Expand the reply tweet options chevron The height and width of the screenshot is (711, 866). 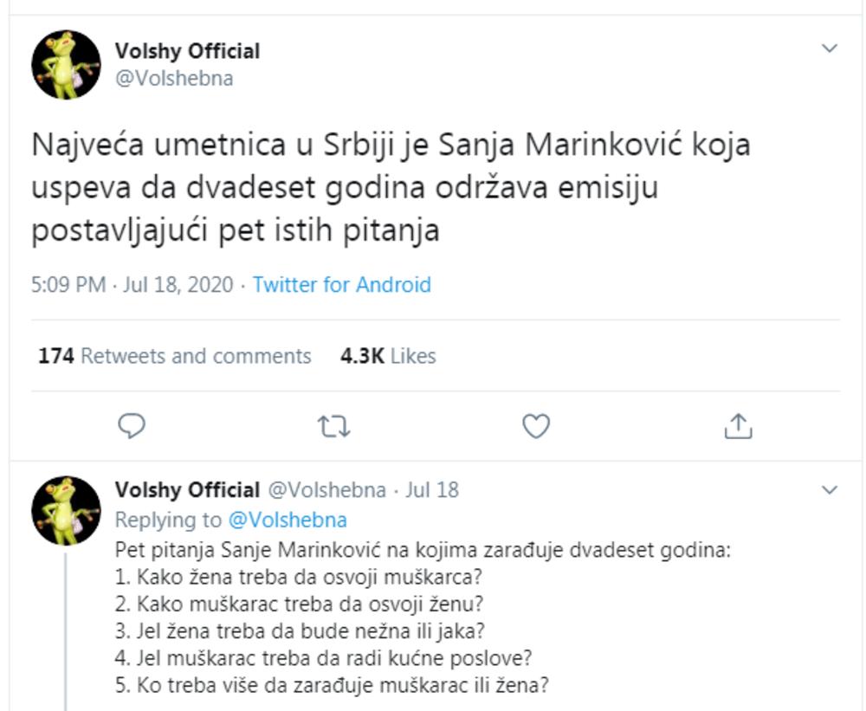[829, 490]
